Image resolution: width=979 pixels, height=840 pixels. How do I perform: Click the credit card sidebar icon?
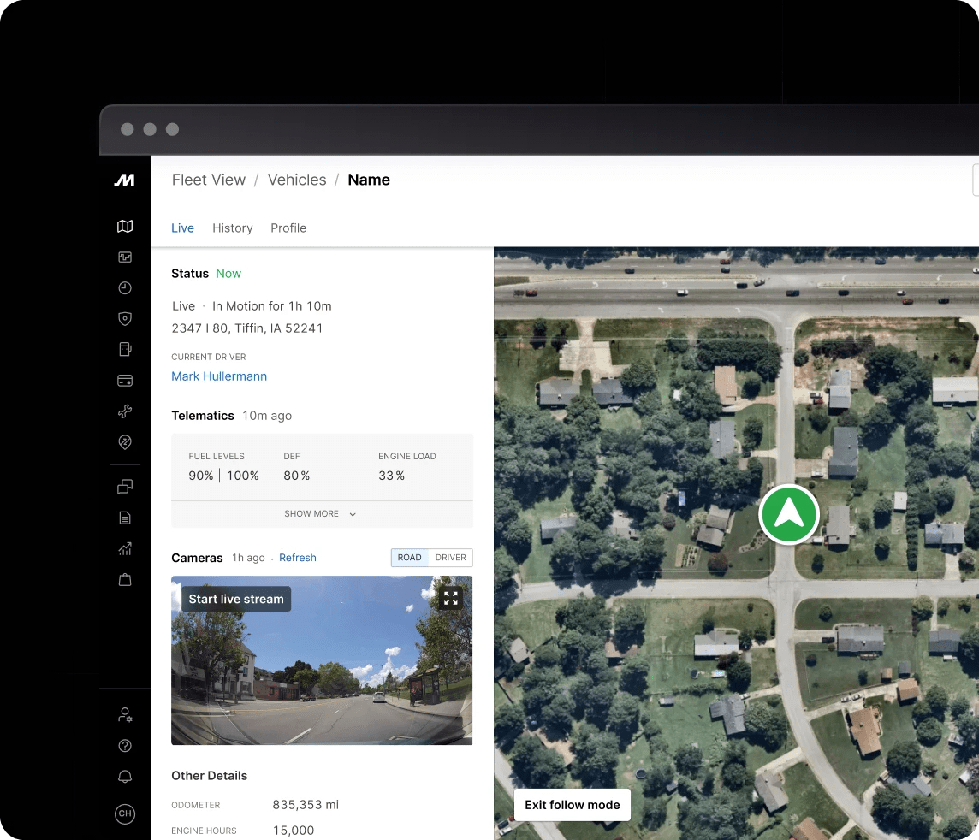(125, 381)
